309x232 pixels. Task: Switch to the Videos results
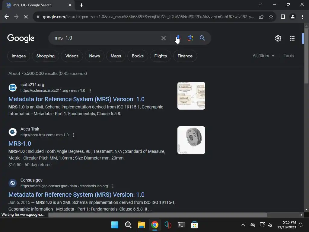pyautogui.click(x=72, y=56)
